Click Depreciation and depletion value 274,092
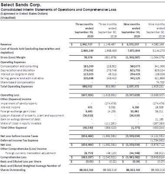 click(88, 70)
